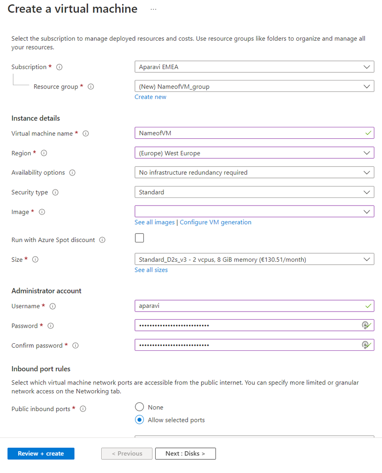
Task: Open the Region dropdown
Action: [254, 153]
